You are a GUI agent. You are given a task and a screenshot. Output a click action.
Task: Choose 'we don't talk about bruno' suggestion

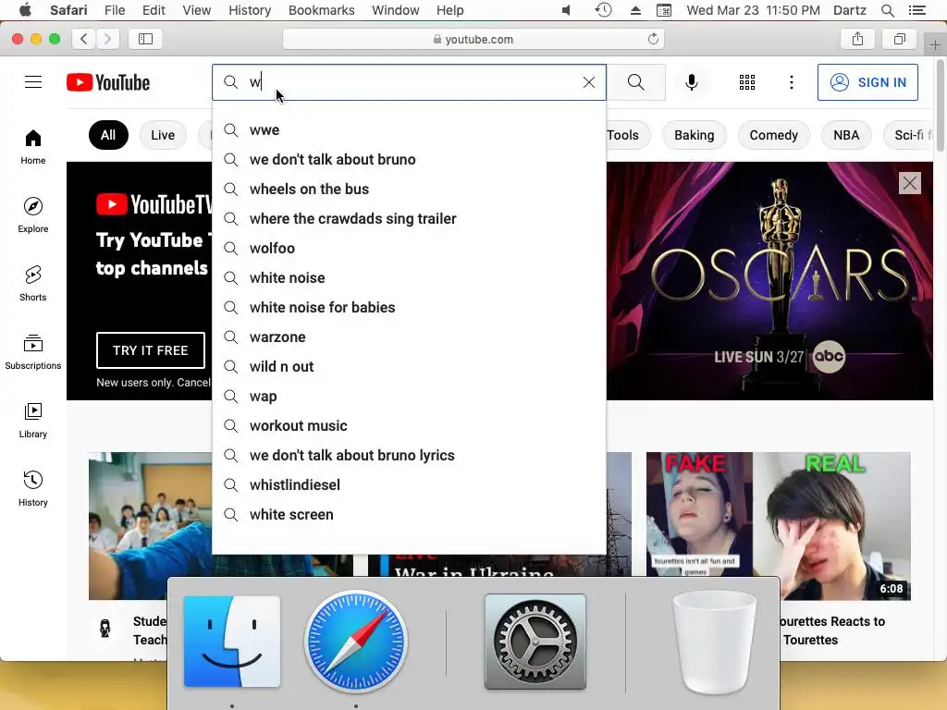409,159
